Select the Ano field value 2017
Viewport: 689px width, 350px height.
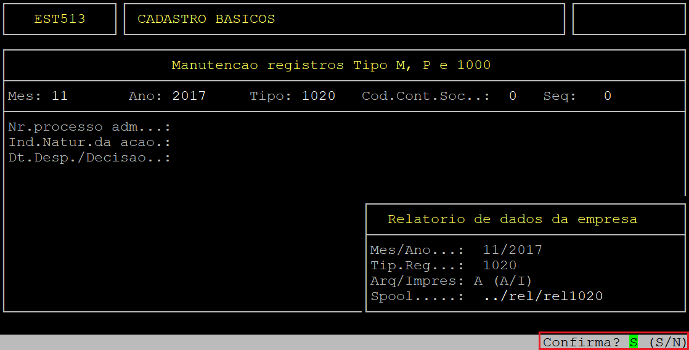point(189,96)
